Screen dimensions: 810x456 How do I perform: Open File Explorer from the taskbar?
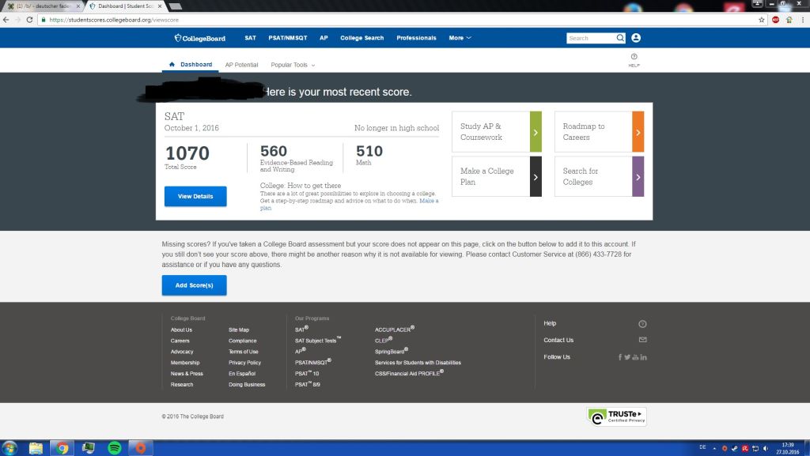point(36,448)
